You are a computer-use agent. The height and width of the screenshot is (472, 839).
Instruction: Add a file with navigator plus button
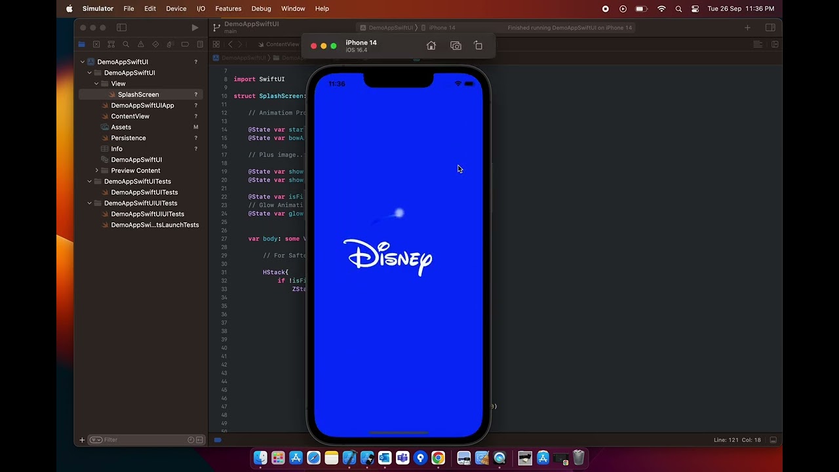(82, 440)
